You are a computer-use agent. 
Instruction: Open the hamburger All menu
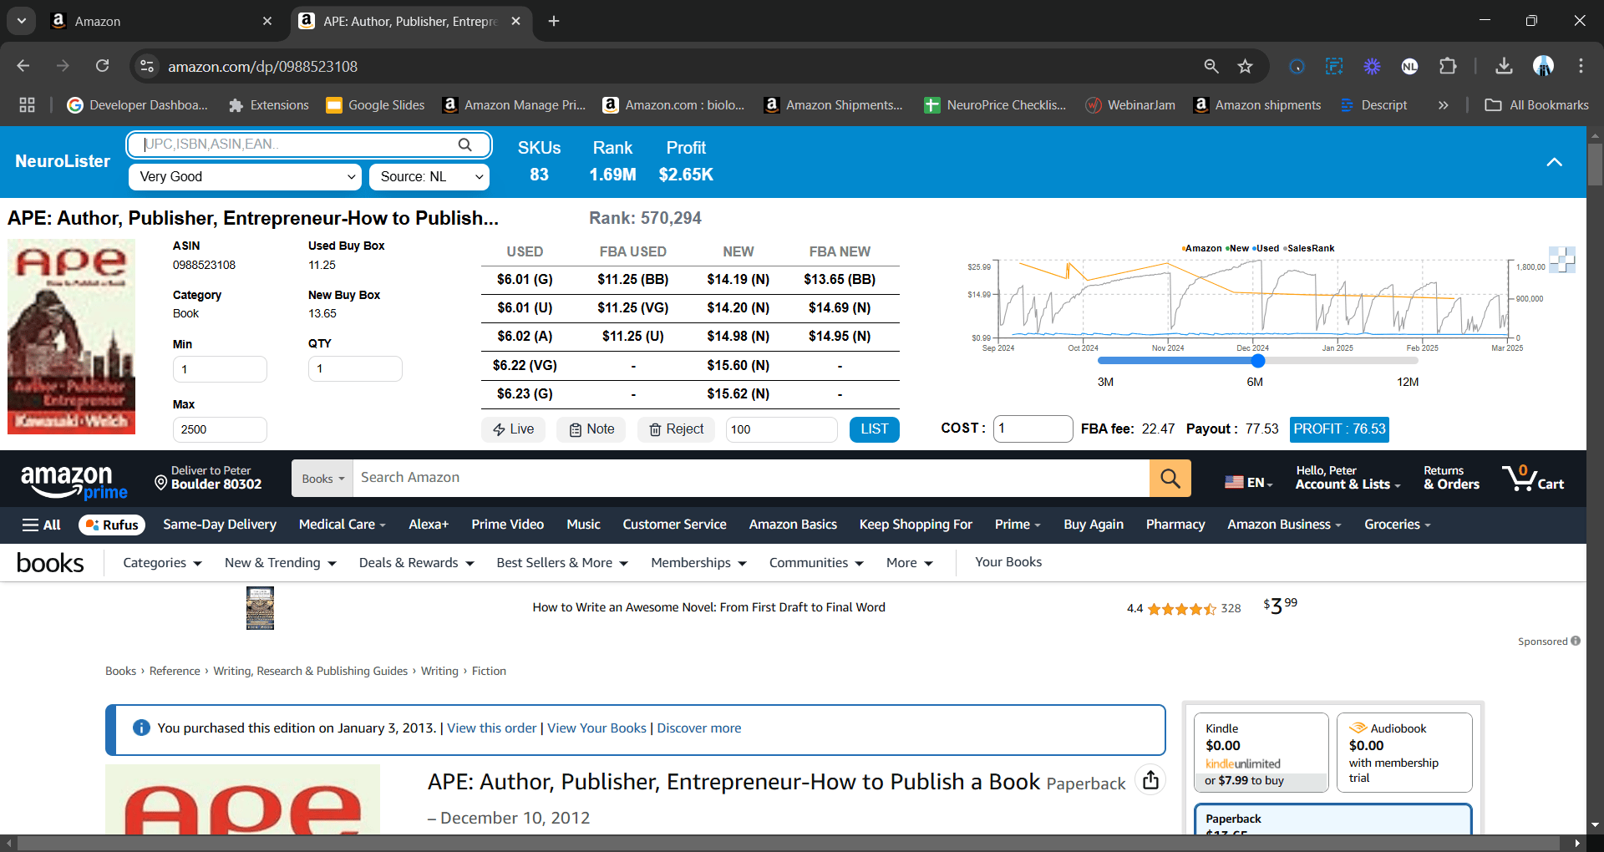41,525
